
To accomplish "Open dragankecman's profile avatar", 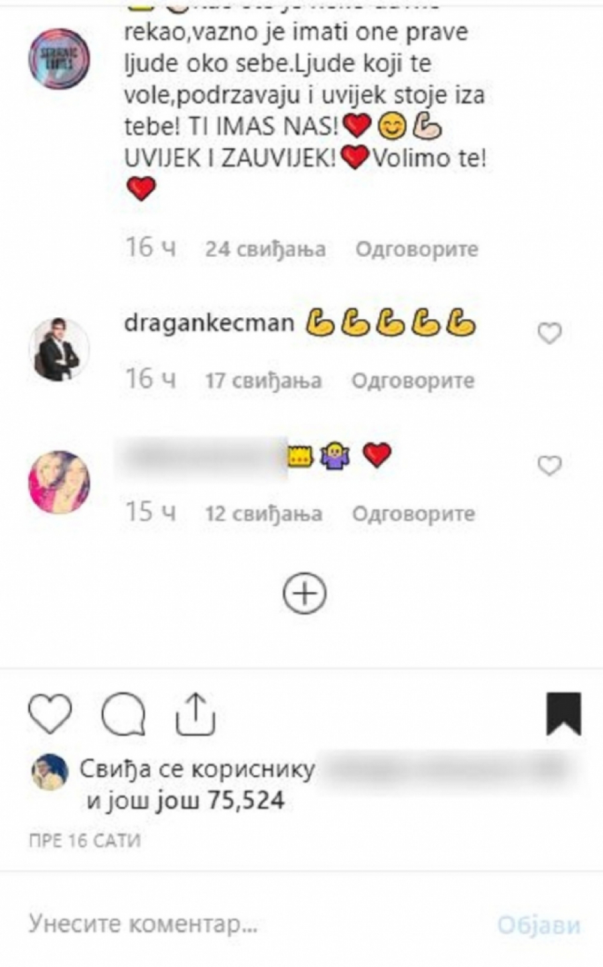I will point(59,349).
